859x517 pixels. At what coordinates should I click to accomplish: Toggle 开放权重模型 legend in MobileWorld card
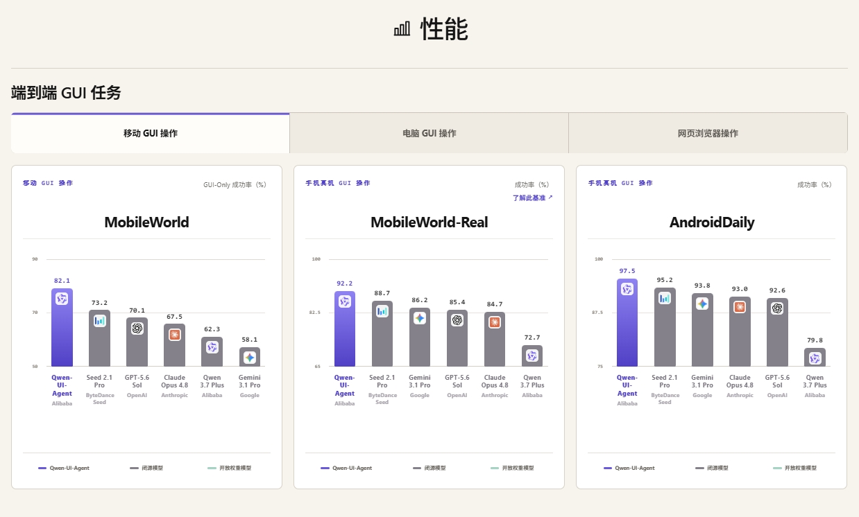(229, 468)
